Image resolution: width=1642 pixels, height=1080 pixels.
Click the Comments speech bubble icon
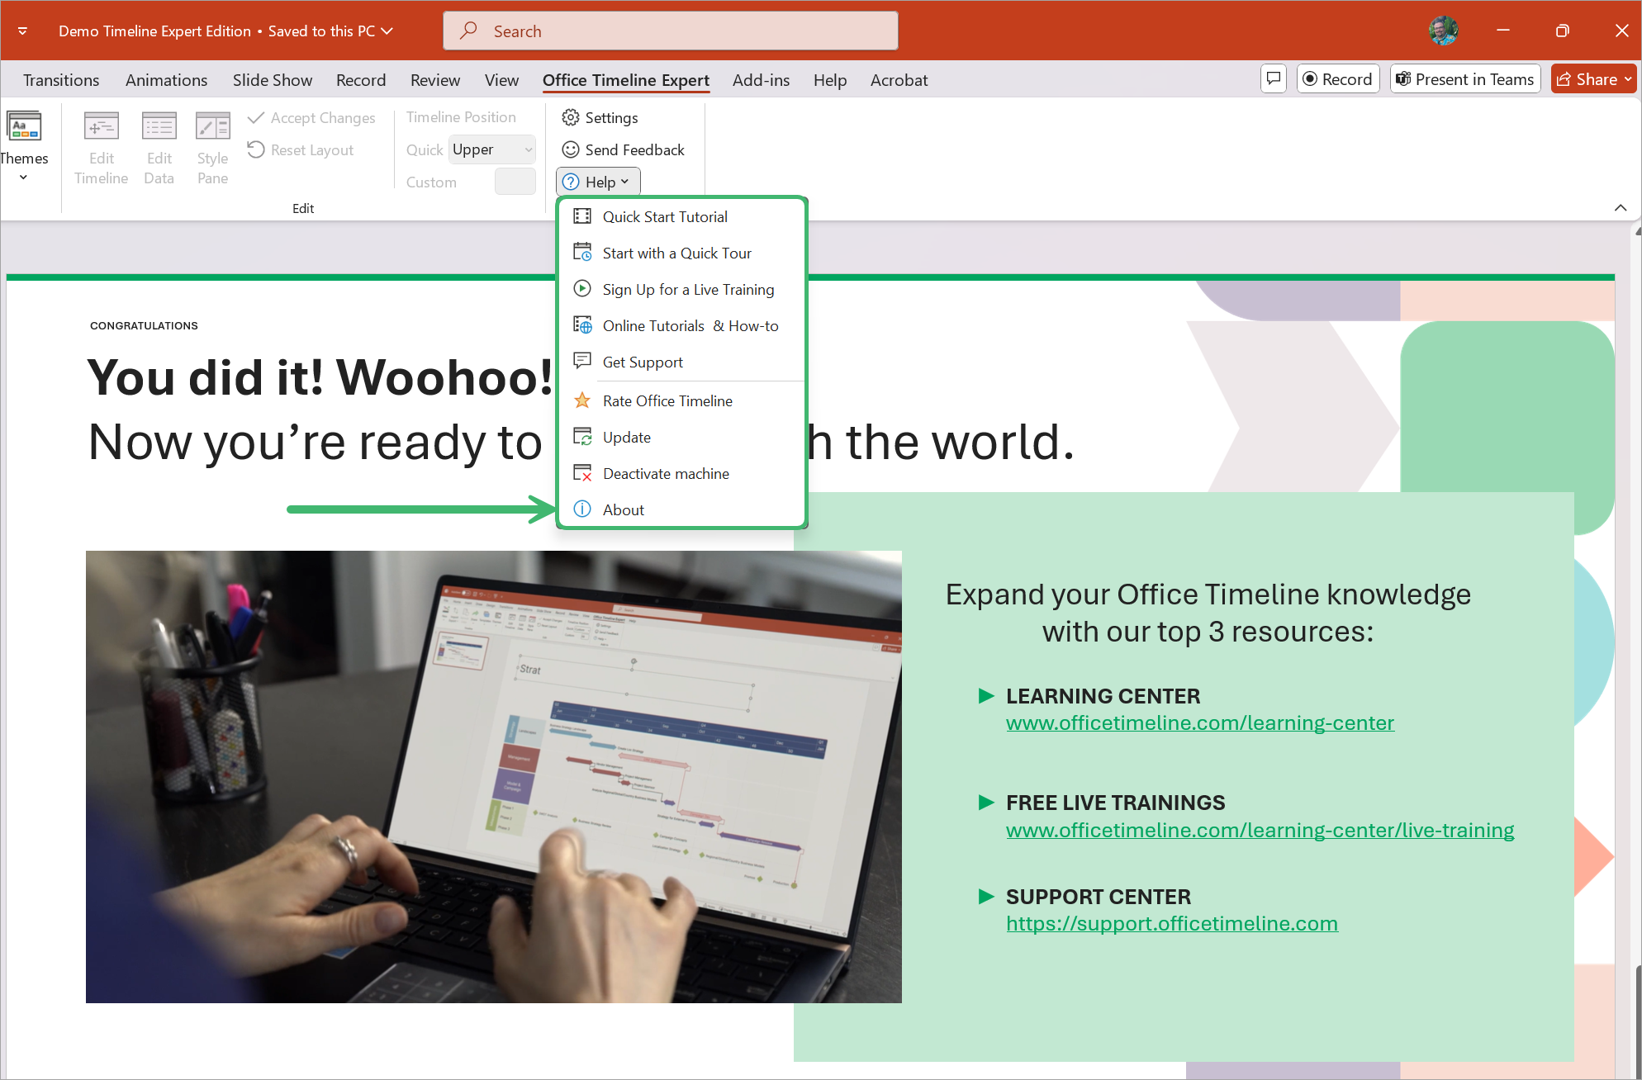[x=1274, y=78]
